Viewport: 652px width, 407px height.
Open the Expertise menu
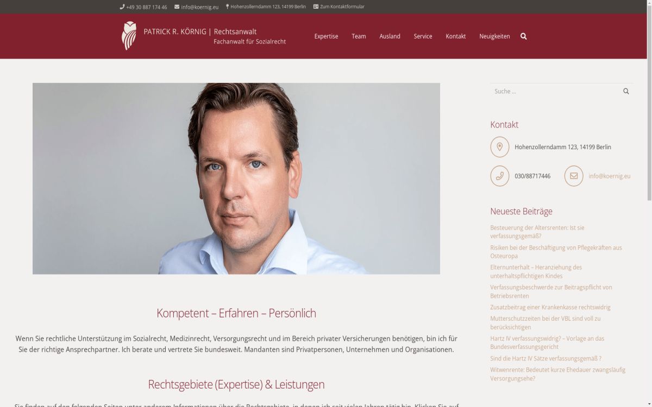[x=326, y=36]
